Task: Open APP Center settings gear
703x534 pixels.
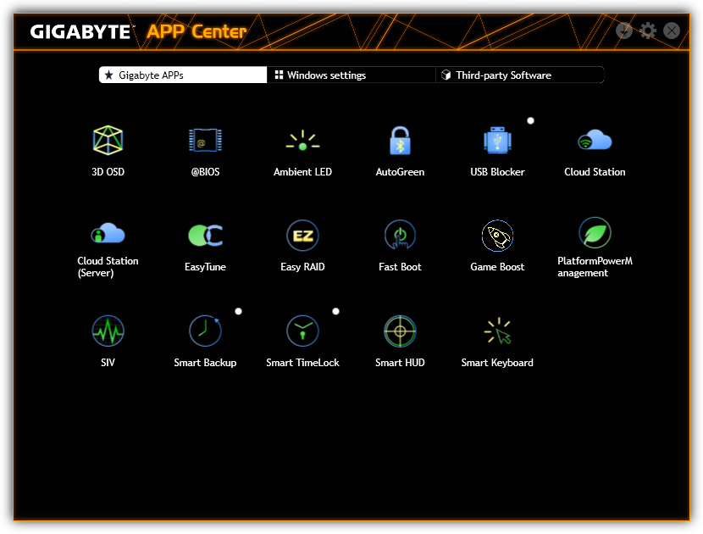Action: (x=648, y=31)
